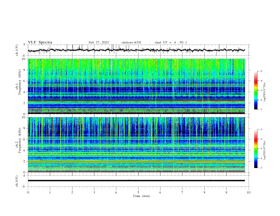Click the lower color scale bar for ch.2

coord(256,149)
